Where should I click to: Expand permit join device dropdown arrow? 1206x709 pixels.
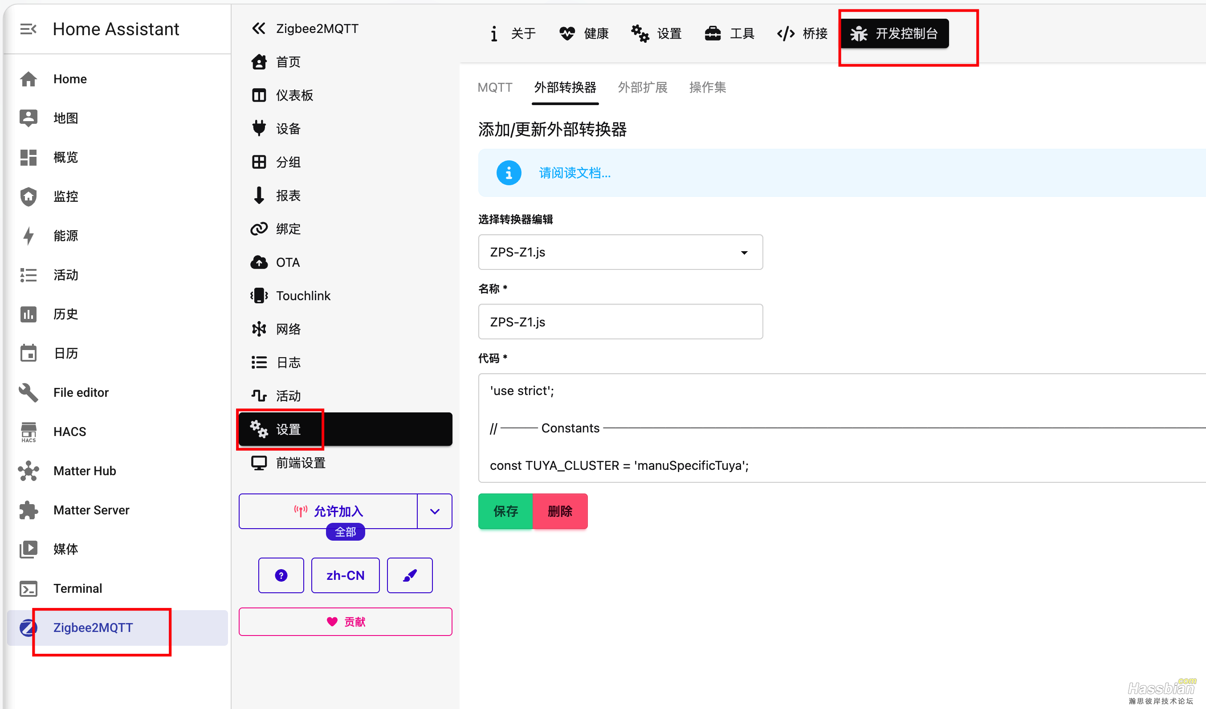[x=435, y=511]
